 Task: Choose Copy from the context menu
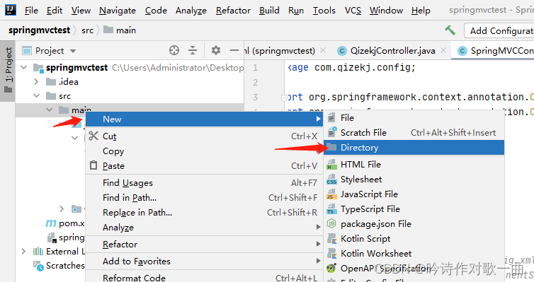point(204,151)
